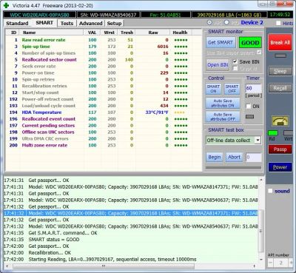Click Auto Save attributes OFF
This screenshot has height=273, width=296.
click(223, 117)
